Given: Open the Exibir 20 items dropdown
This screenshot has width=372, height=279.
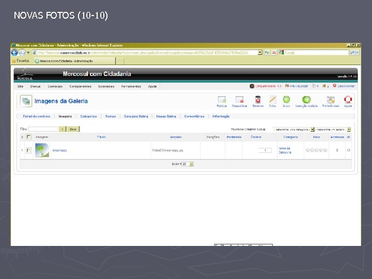Looking at the screenshot, I should pos(188,164).
